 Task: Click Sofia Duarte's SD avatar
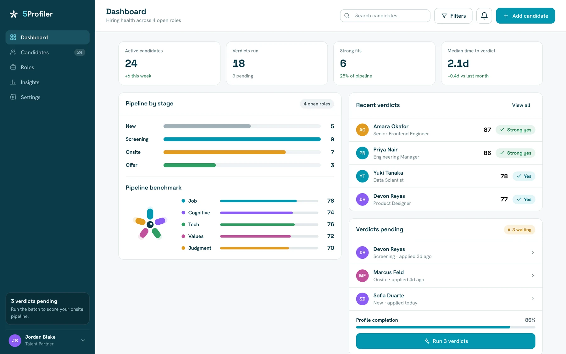click(x=362, y=299)
